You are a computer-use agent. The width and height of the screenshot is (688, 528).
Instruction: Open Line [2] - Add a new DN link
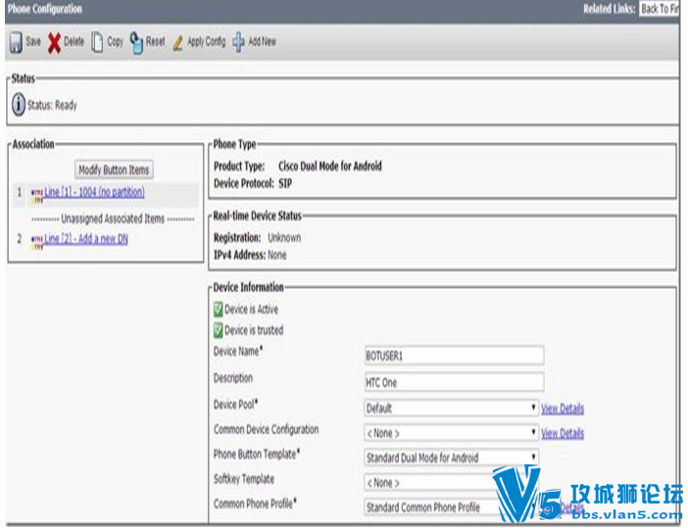[x=86, y=239]
